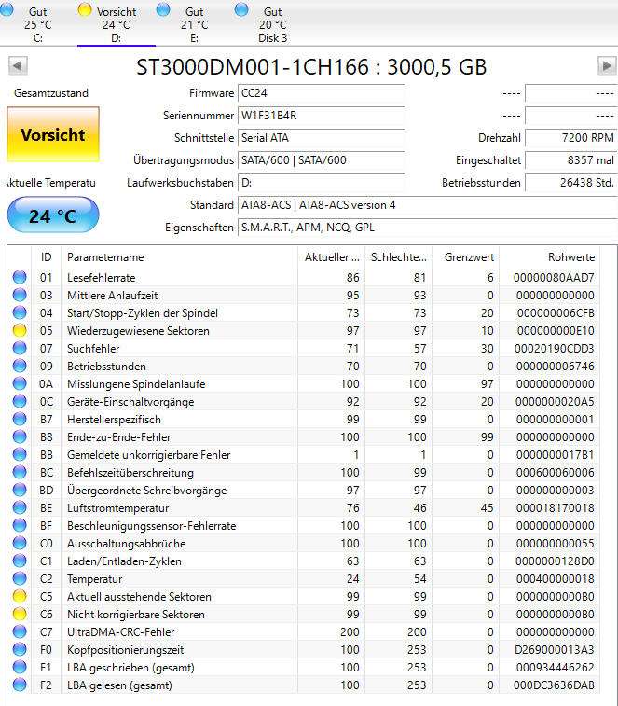Select the D: drive tab marked Vorsicht
This screenshot has width=618, height=706.
click(x=117, y=23)
